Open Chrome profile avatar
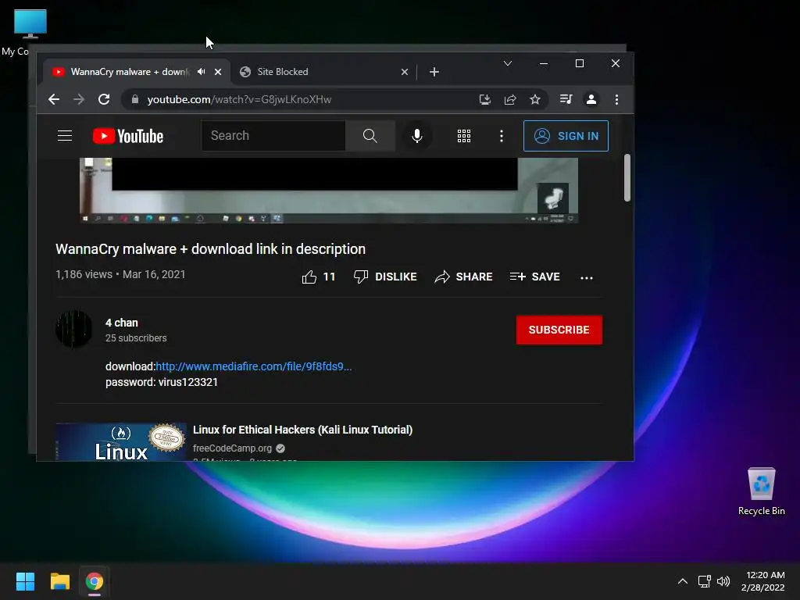 591,99
